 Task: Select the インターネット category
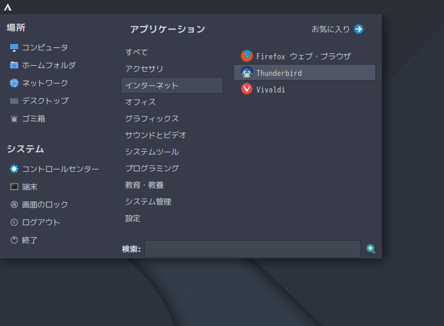click(x=172, y=85)
